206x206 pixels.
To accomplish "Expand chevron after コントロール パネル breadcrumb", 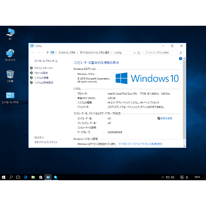I will click(x=78, y=53).
